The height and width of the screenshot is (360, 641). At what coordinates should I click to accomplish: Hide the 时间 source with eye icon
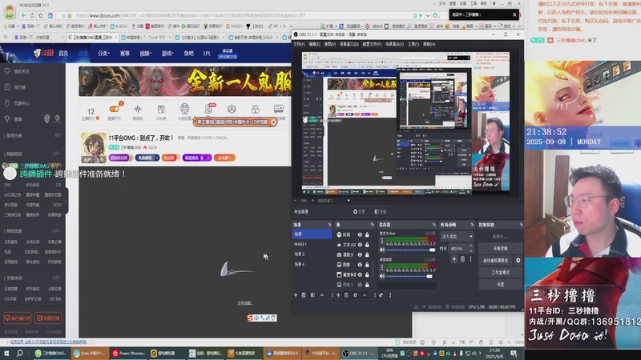coord(360,234)
